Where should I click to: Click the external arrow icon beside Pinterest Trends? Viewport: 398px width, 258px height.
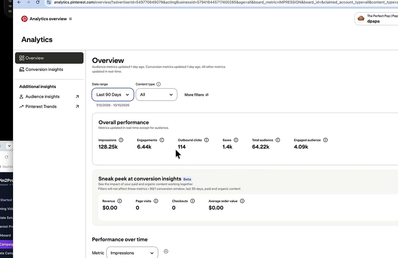pos(77,106)
